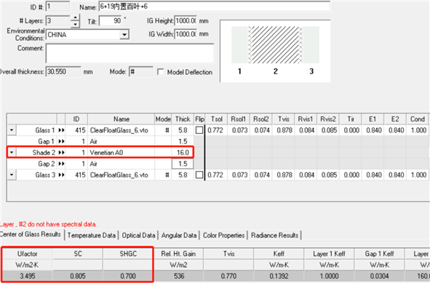Select the Gap 2 thickness cell 1.5
430x283 pixels.
point(183,164)
